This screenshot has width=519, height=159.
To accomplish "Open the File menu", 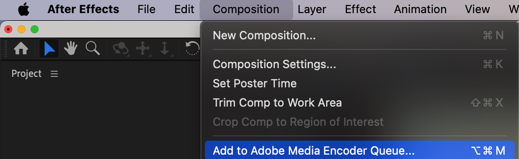I will (x=147, y=9).
